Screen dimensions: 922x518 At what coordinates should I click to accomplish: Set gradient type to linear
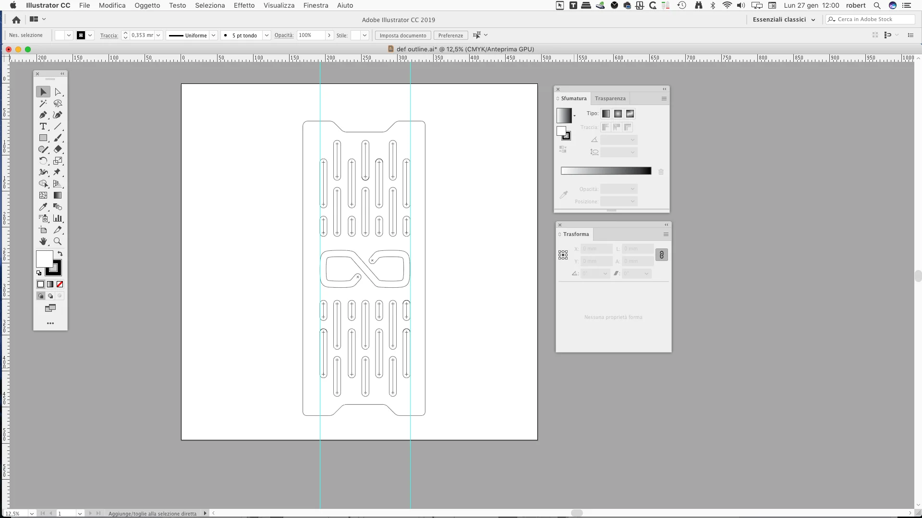point(606,114)
